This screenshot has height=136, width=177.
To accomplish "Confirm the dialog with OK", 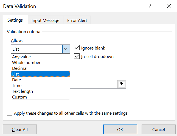I will pyautogui.click(x=120, y=129).
